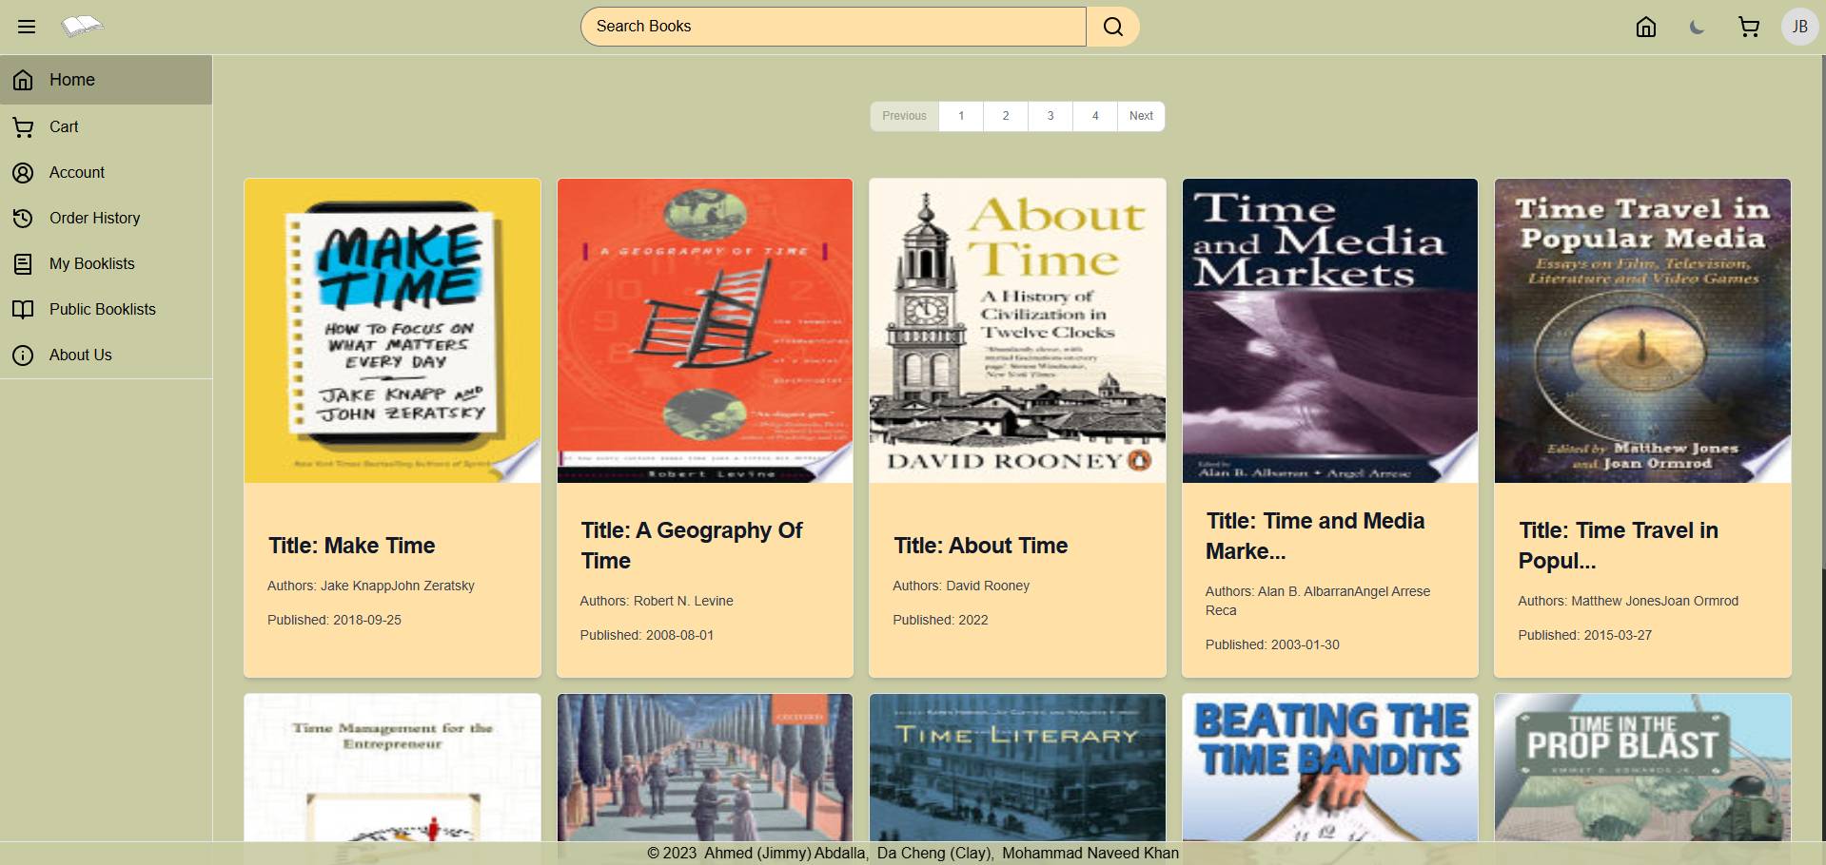
Task: Click the 2023 copyright footer text
Action: (x=913, y=853)
